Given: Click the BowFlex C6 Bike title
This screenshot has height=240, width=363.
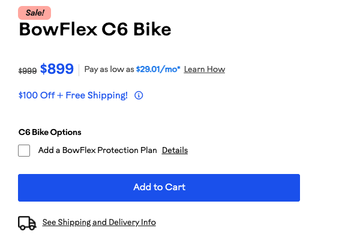Looking at the screenshot, I should (x=95, y=29).
